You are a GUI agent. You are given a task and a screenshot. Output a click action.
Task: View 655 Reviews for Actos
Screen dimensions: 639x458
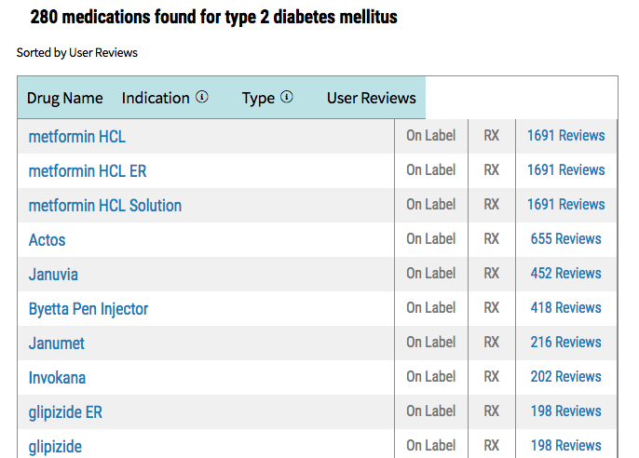click(x=566, y=238)
